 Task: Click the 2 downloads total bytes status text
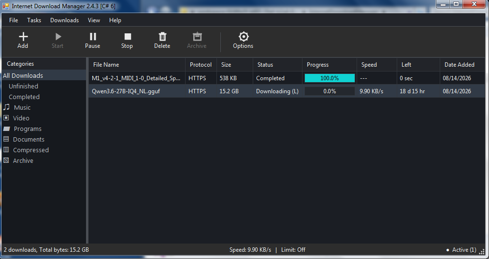pos(46,250)
